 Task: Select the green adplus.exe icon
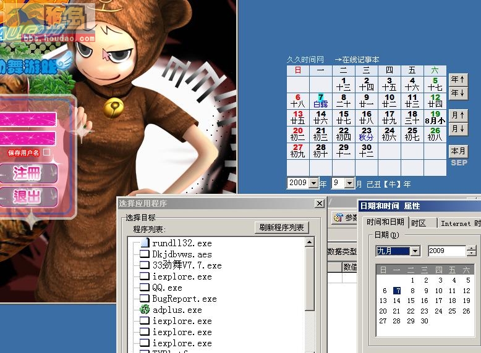tap(145, 310)
